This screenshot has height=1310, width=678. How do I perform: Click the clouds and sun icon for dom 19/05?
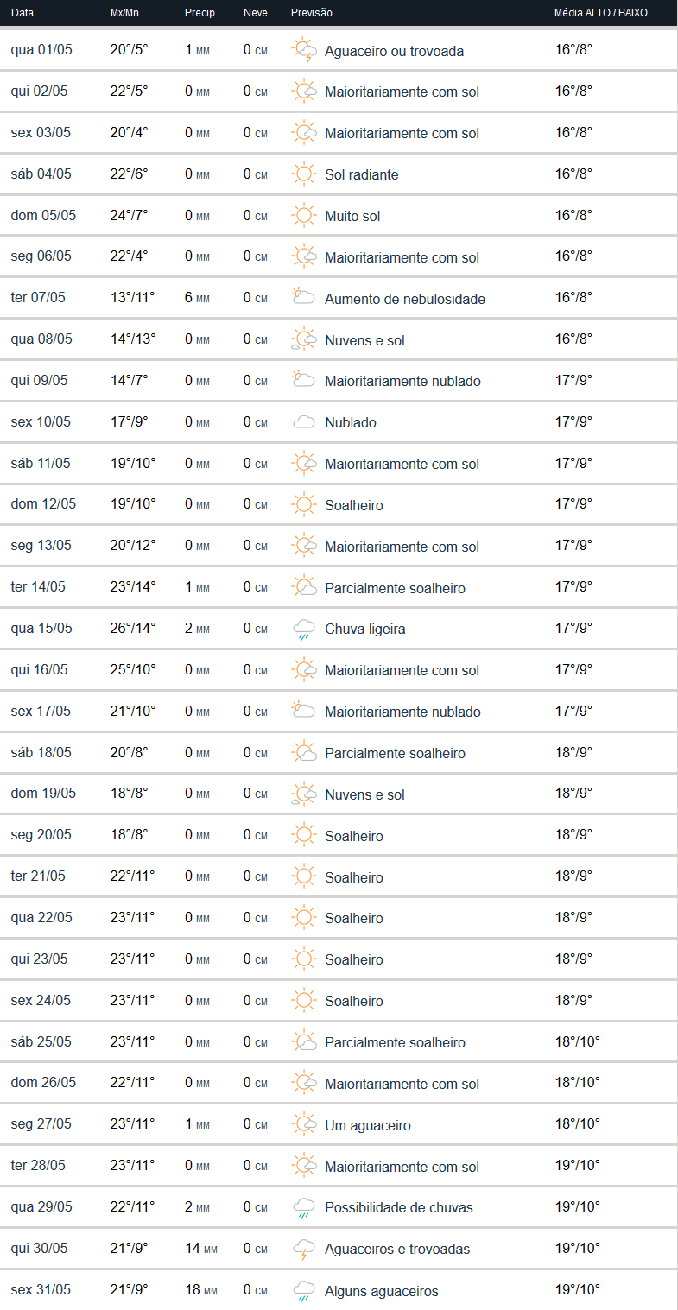coord(303,794)
